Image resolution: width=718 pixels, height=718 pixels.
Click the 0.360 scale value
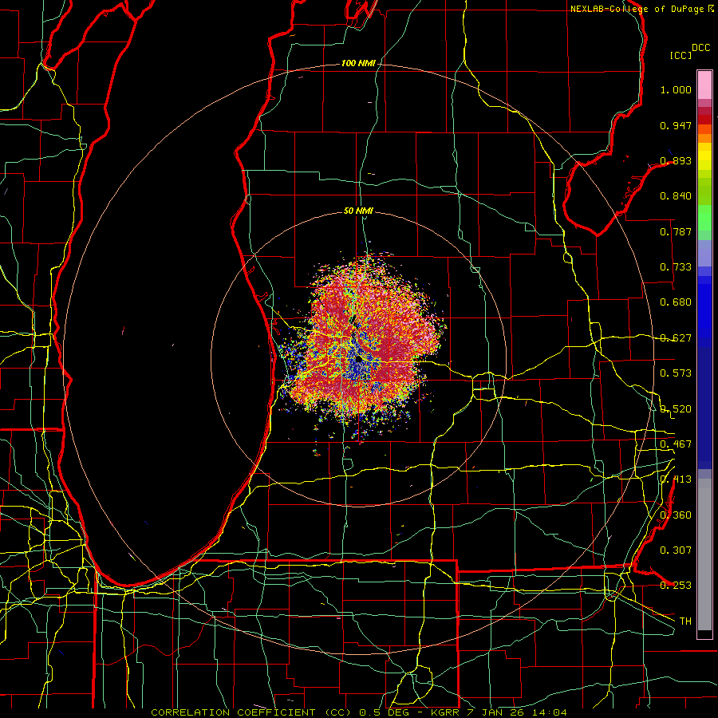pos(676,515)
